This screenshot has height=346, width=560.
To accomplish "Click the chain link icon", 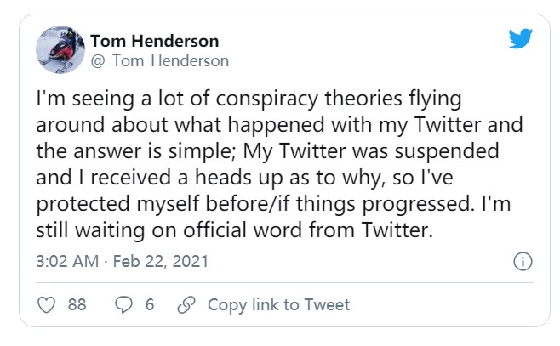I will point(186,304).
